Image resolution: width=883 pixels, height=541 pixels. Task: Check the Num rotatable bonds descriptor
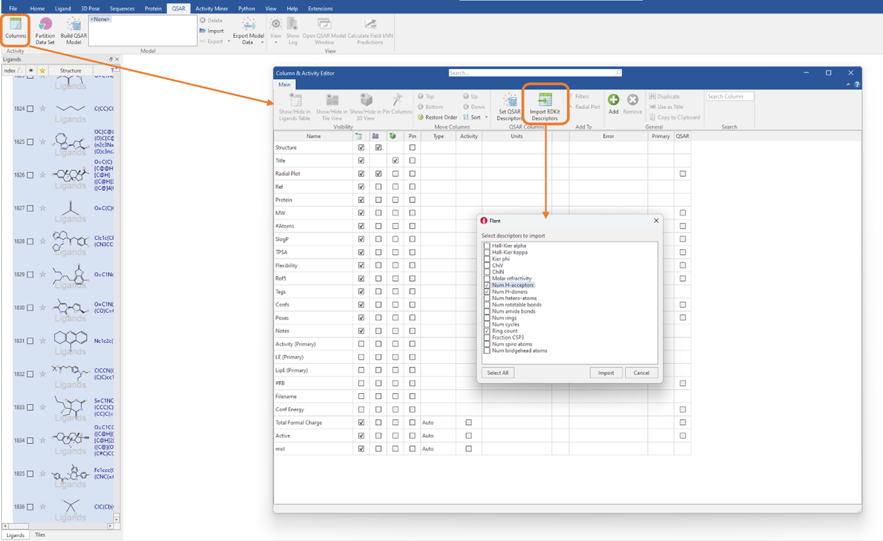click(x=487, y=305)
